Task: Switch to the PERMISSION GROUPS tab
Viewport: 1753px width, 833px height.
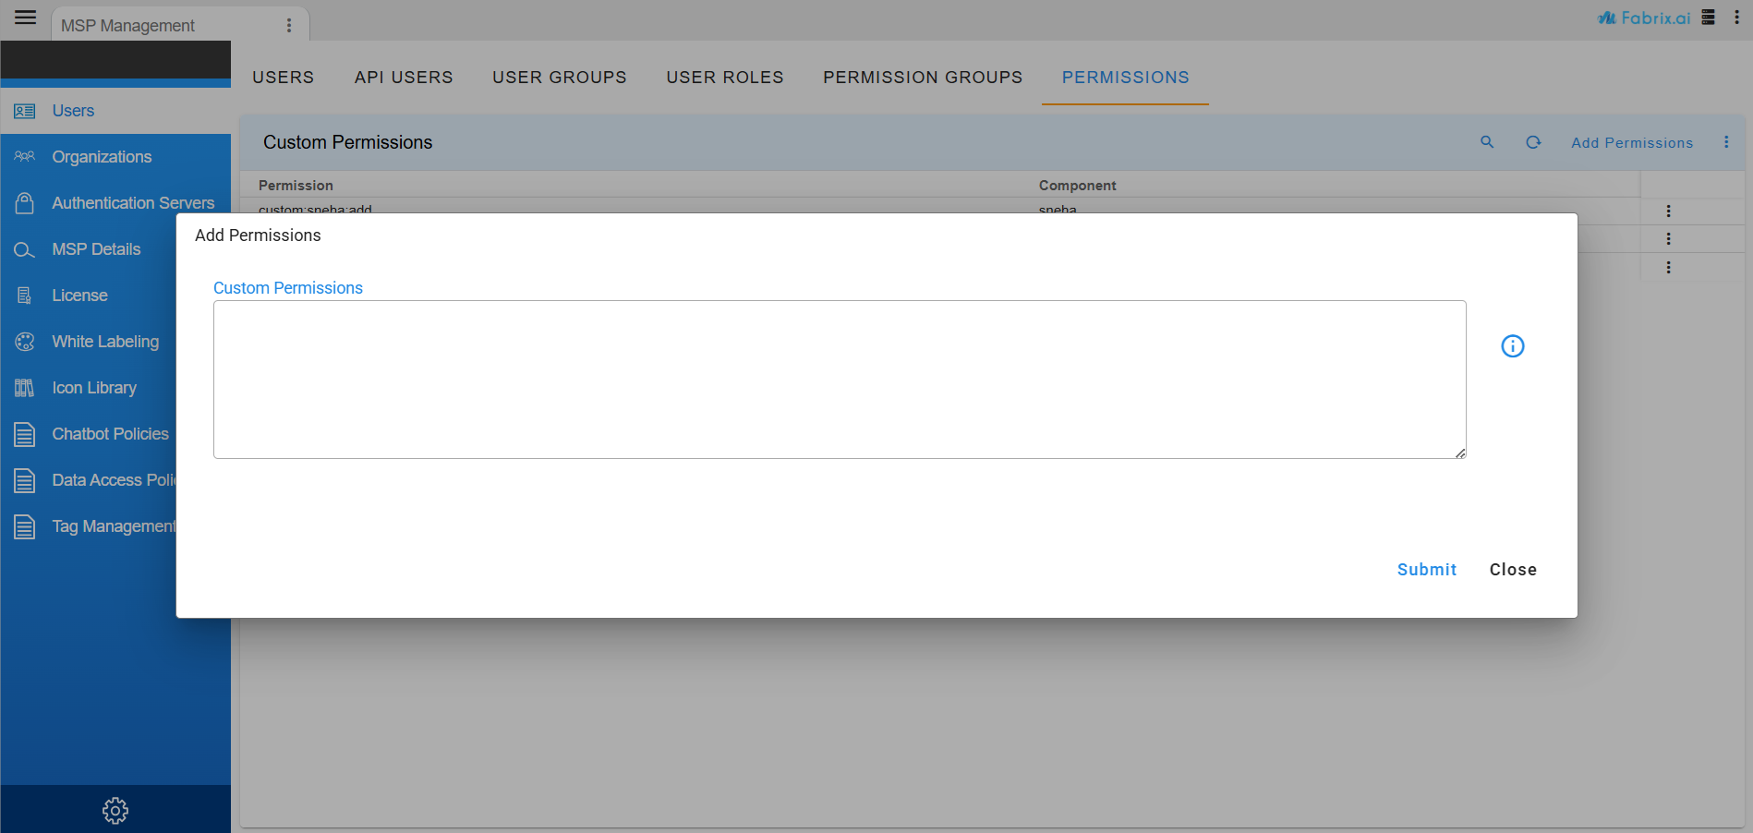Action: (922, 77)
